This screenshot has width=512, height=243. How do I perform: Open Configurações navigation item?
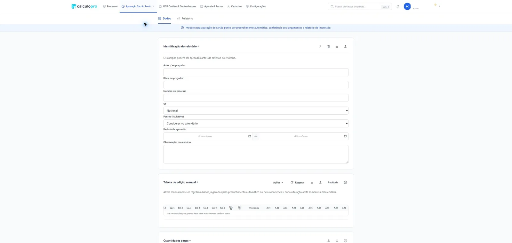click(256, 6)
